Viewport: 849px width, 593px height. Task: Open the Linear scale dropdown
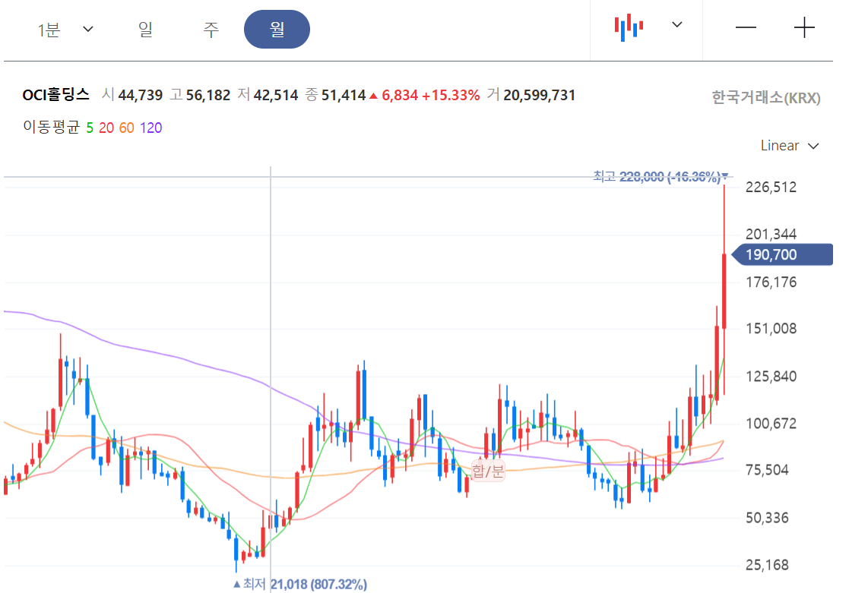click(790, 146)
